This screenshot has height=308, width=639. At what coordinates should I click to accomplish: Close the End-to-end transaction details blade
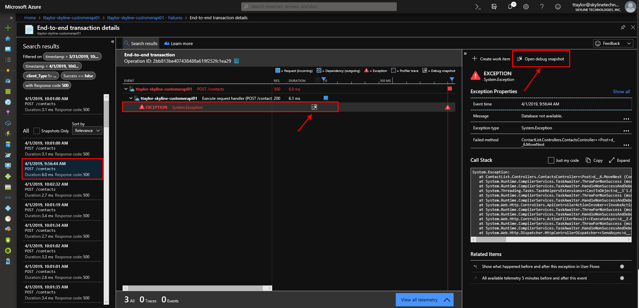click(633, 28)
